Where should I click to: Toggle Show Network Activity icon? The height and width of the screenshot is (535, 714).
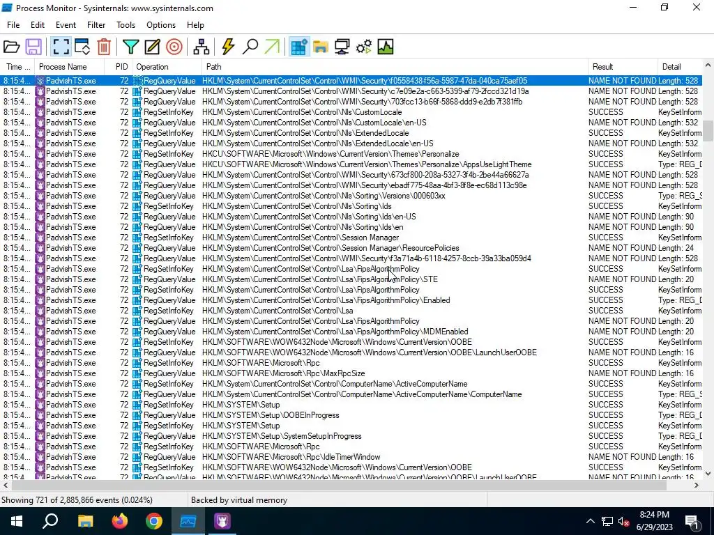click(x=342, y=47)
